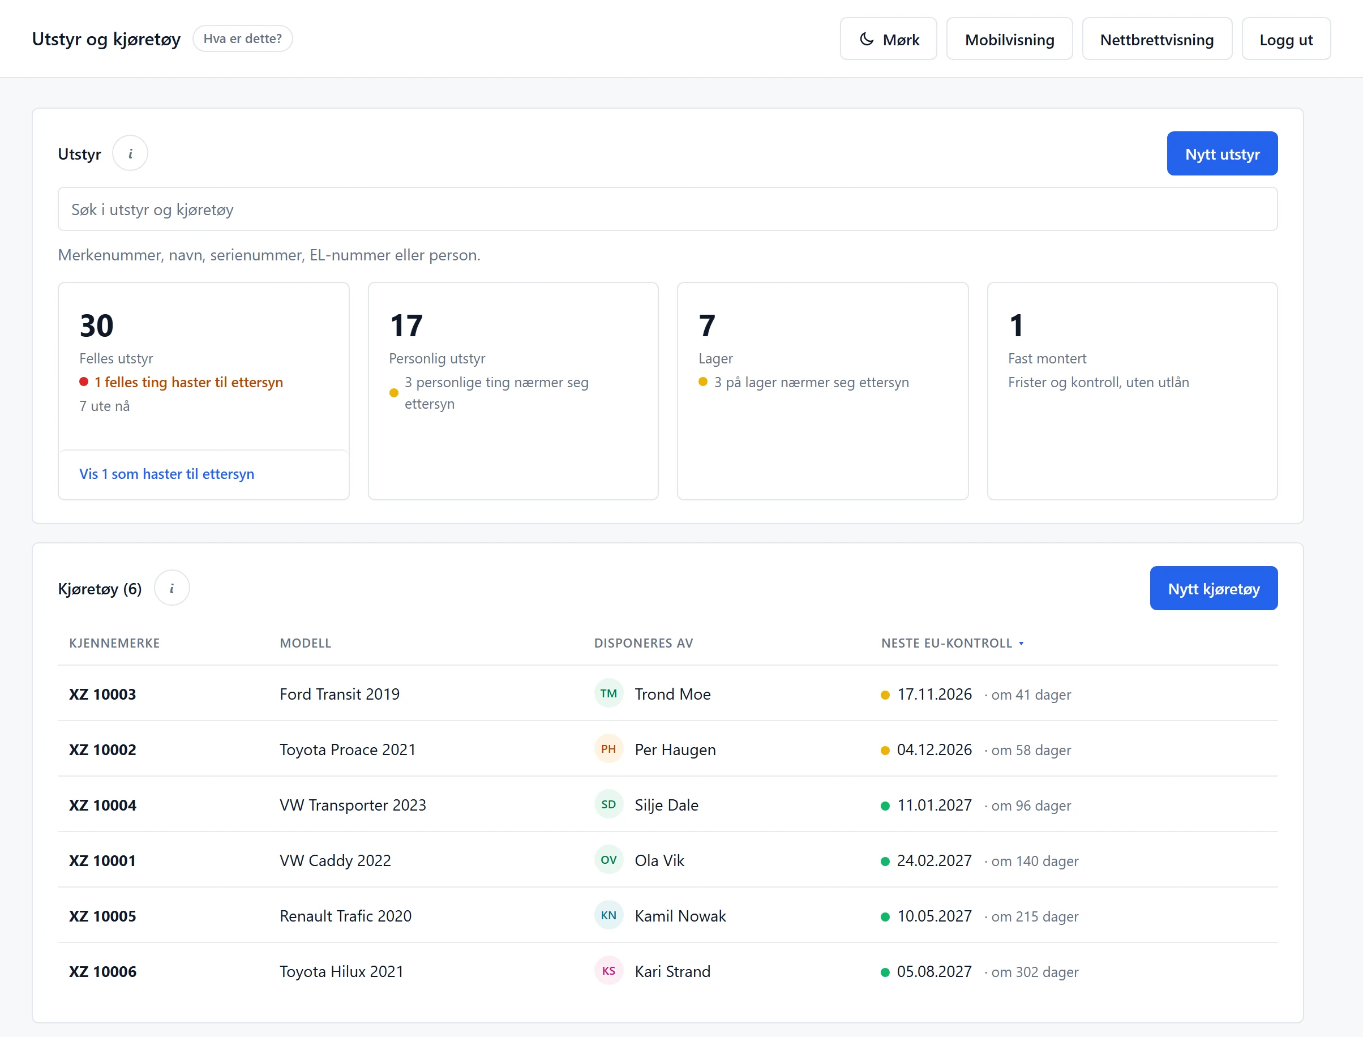This screenshot has width=1363, height=1037.
Task: Open the Personlig utstyr card showing 17
Action: (513, 391)
